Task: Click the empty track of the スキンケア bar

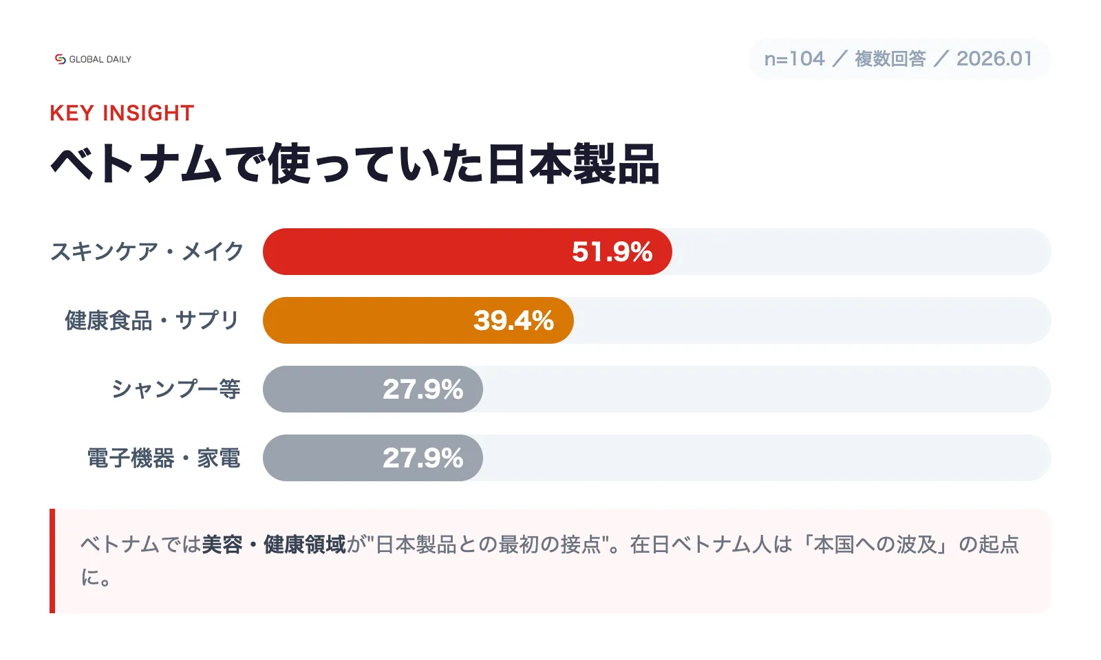Action: click(860, 252)
